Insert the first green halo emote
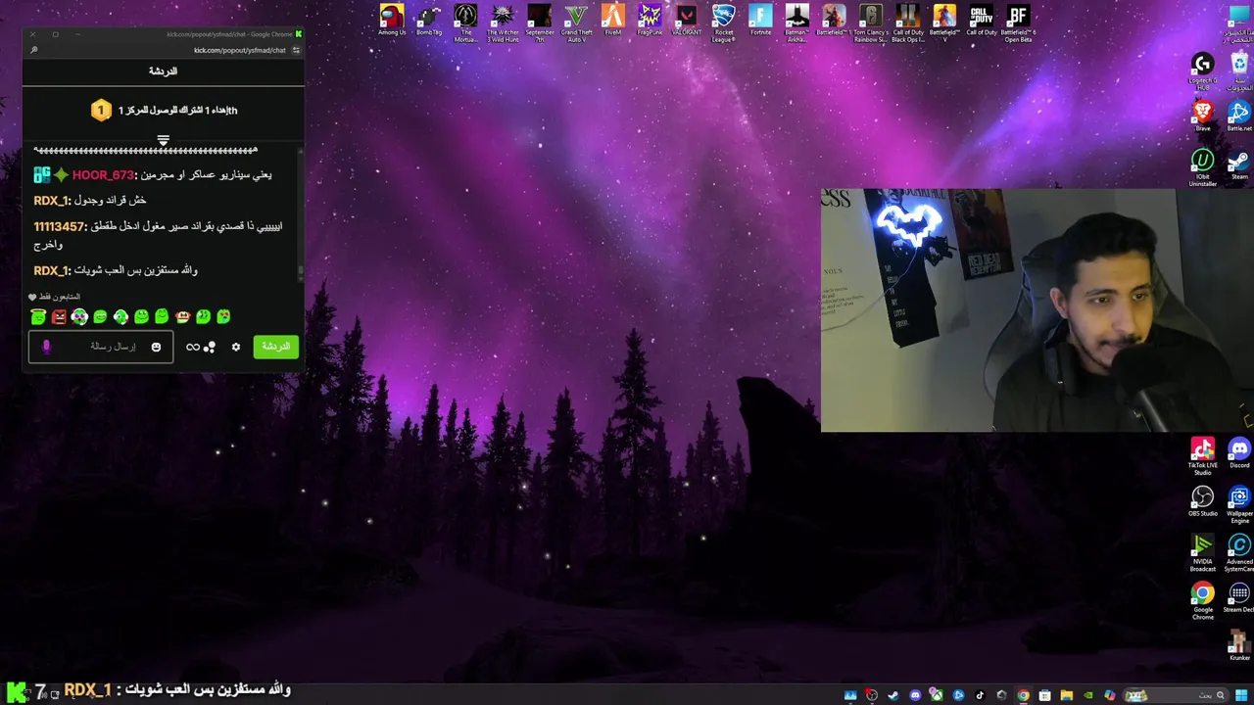 click(x=38, y=316)
